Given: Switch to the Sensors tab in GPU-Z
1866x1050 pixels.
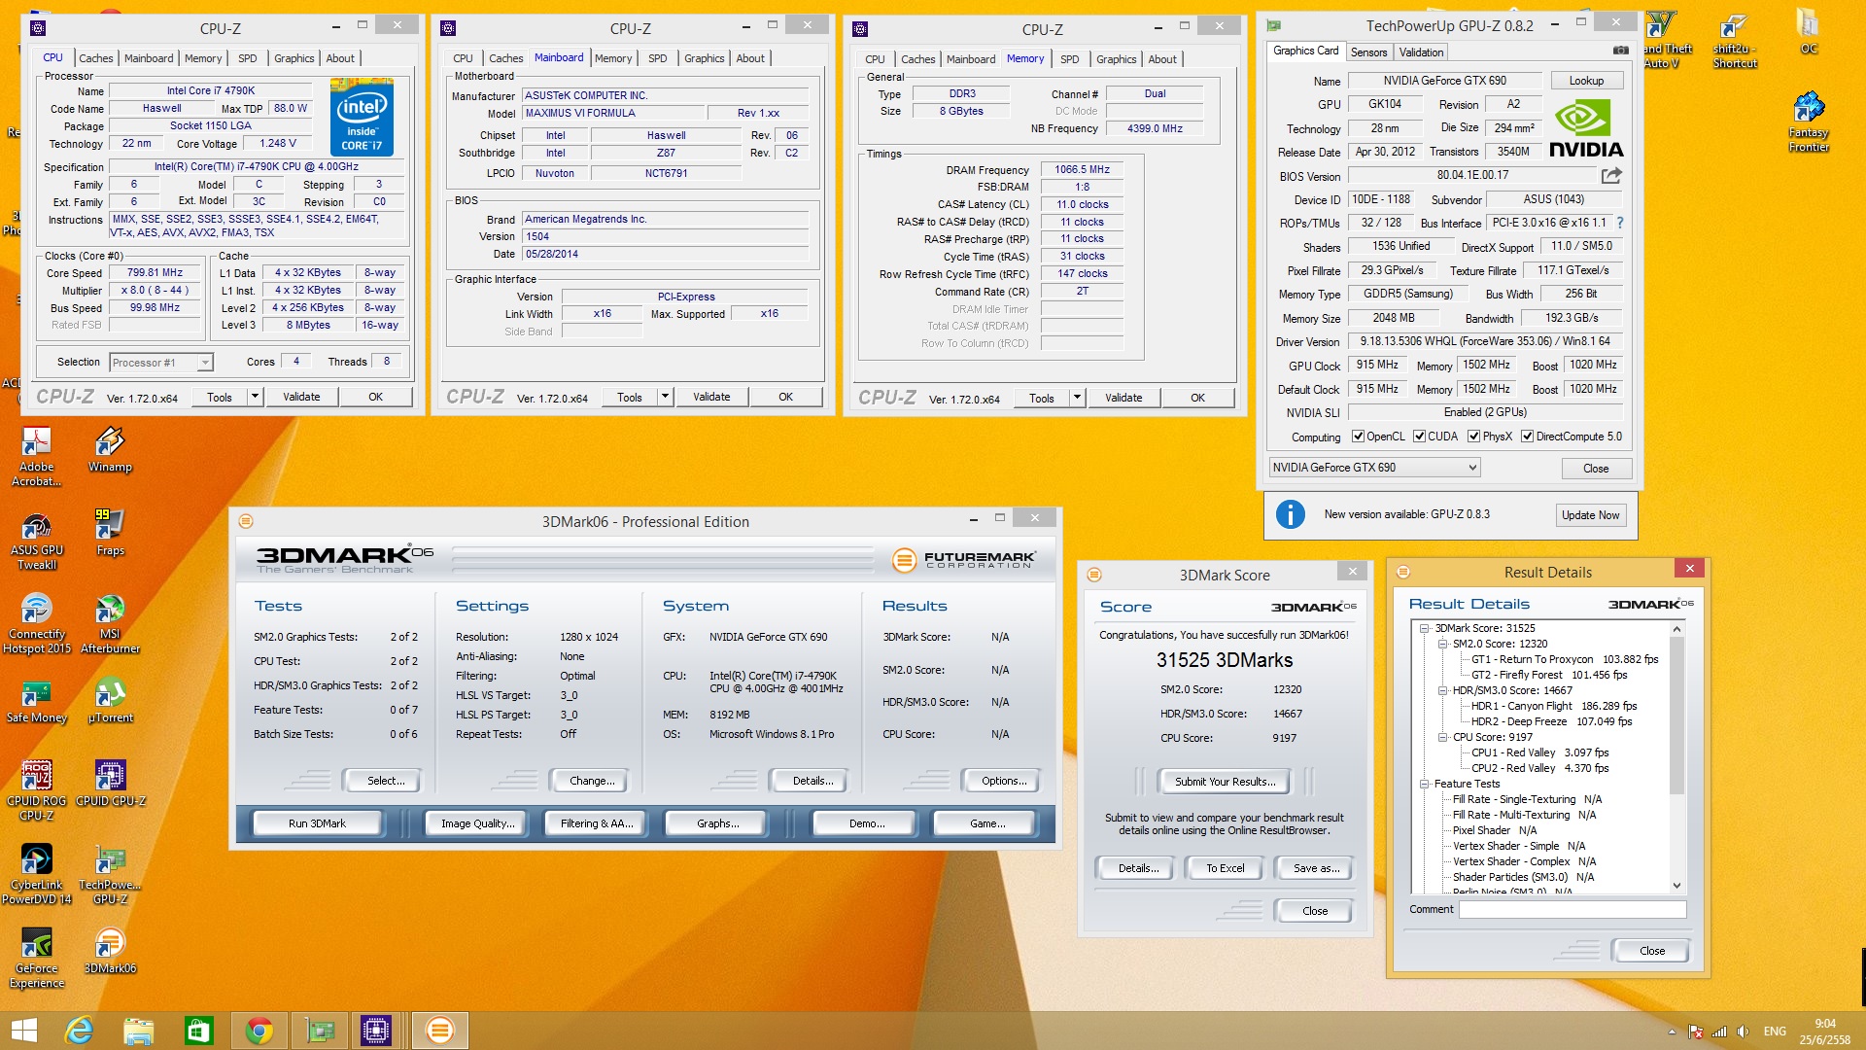Looking at the screenshot, I should pos(1368,52).
